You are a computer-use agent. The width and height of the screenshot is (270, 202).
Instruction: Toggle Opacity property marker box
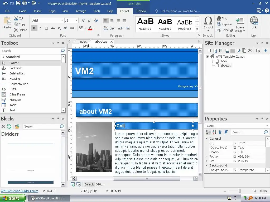click(x=235, y=152)
